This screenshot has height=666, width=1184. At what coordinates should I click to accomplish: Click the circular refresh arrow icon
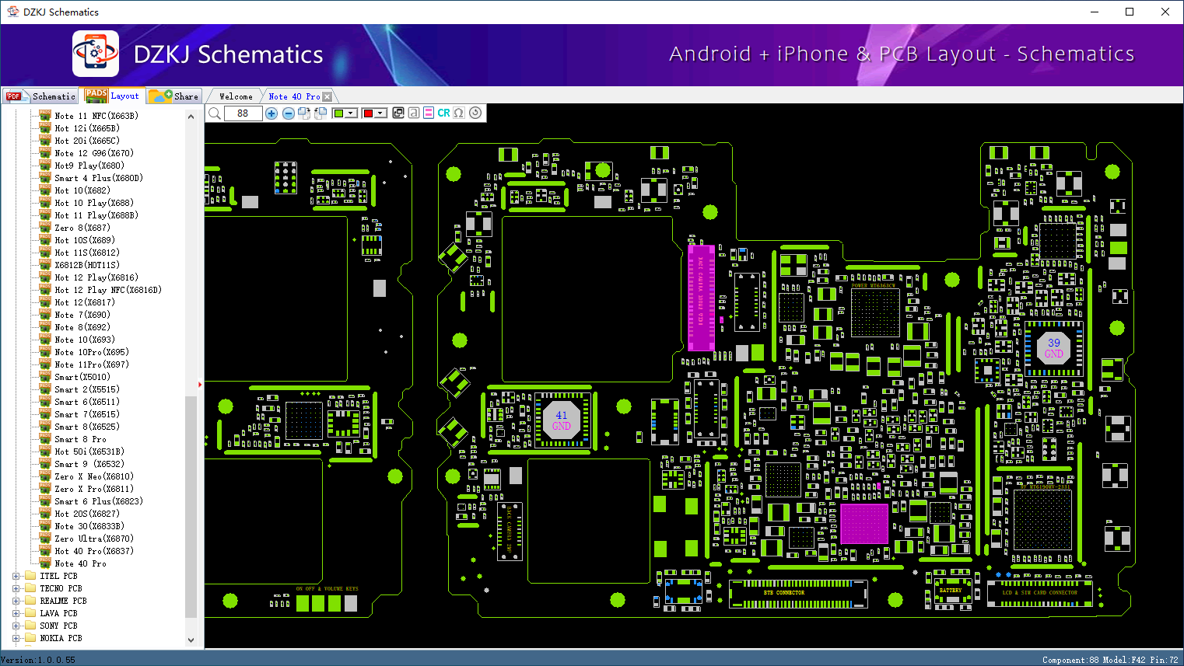(475, 113)
